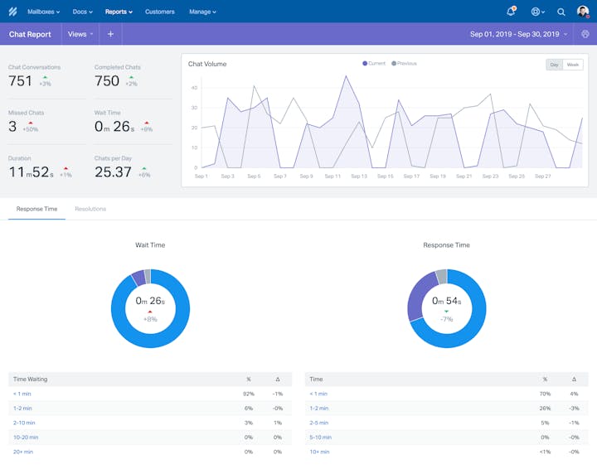Open search with the magnifier icon

(561, 12)
